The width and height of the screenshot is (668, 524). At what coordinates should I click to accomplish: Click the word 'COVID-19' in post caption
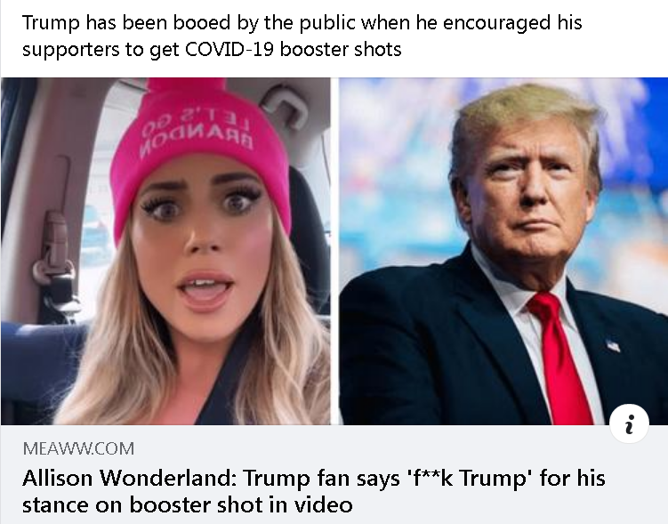point(230,50)
